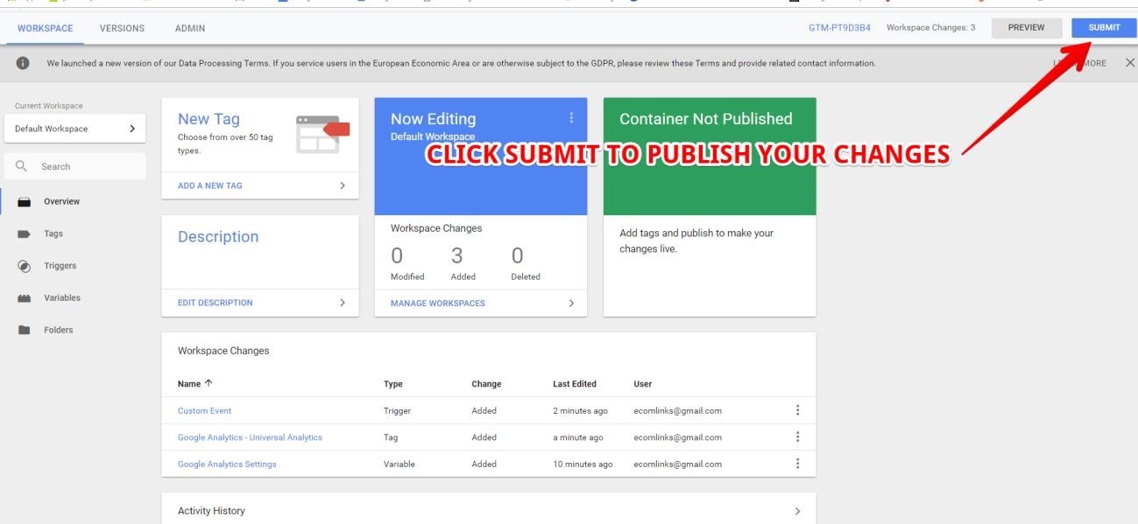Viewport: 1138px width, 524px height.
Task: Open the Custom Event trigger link
Action: (x=205, y=411)
